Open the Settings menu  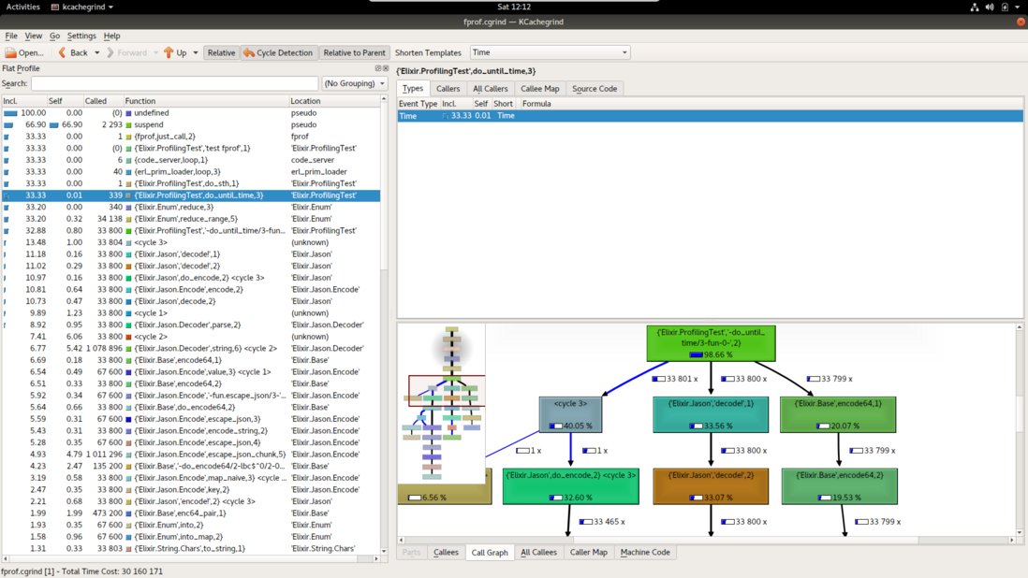point(81,36)
